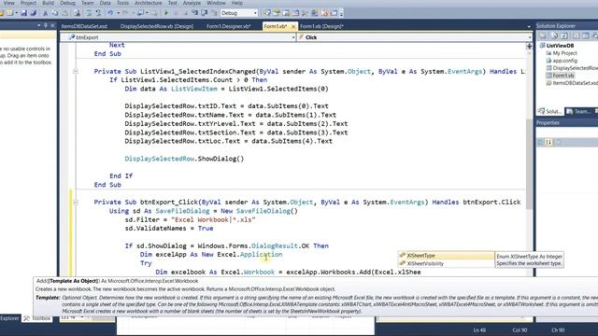This screenshot has height=336, width=598.
Task: Close the Form1.vb tab
Action: point(293,26)
